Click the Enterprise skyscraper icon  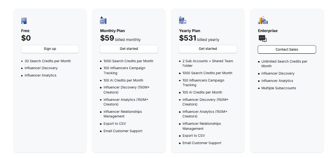(x=263, y=20)
